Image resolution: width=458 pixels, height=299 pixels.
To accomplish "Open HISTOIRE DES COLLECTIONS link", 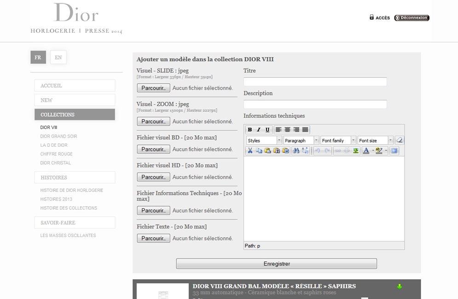I will coord(69,208).
